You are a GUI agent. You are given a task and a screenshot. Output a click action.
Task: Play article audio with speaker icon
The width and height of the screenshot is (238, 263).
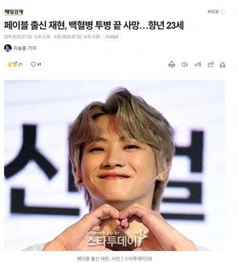(184, 64)
